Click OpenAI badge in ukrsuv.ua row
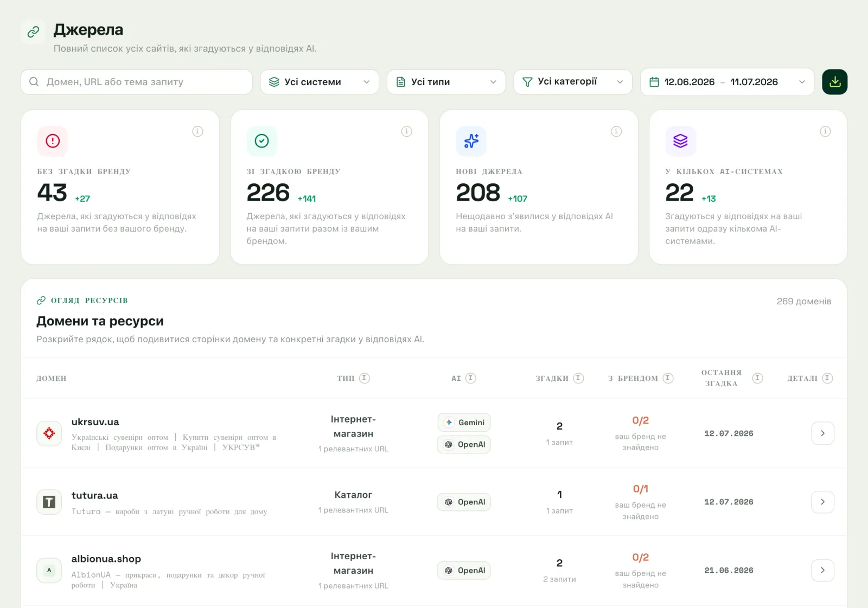Viewport: 868px width, 608px height. tap(464, 445)
